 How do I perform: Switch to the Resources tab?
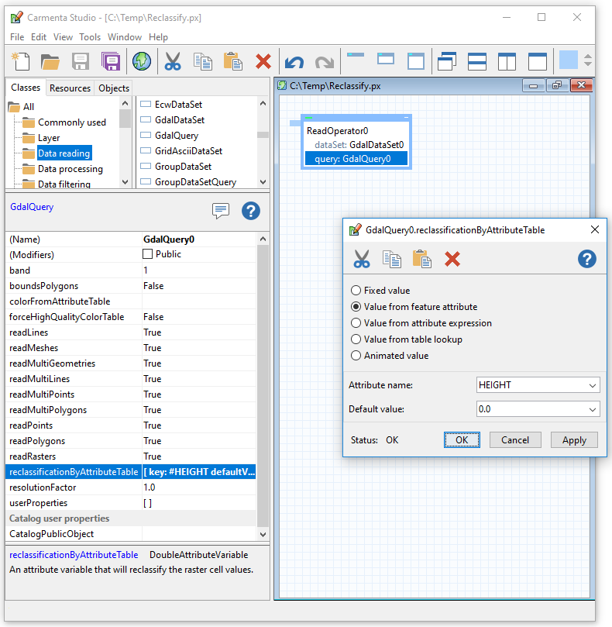click(x=70, y=88)
